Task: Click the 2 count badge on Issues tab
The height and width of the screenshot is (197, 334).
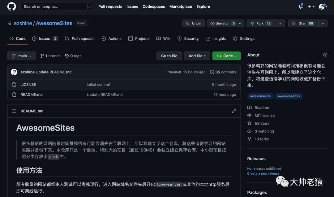Action: 55,39
